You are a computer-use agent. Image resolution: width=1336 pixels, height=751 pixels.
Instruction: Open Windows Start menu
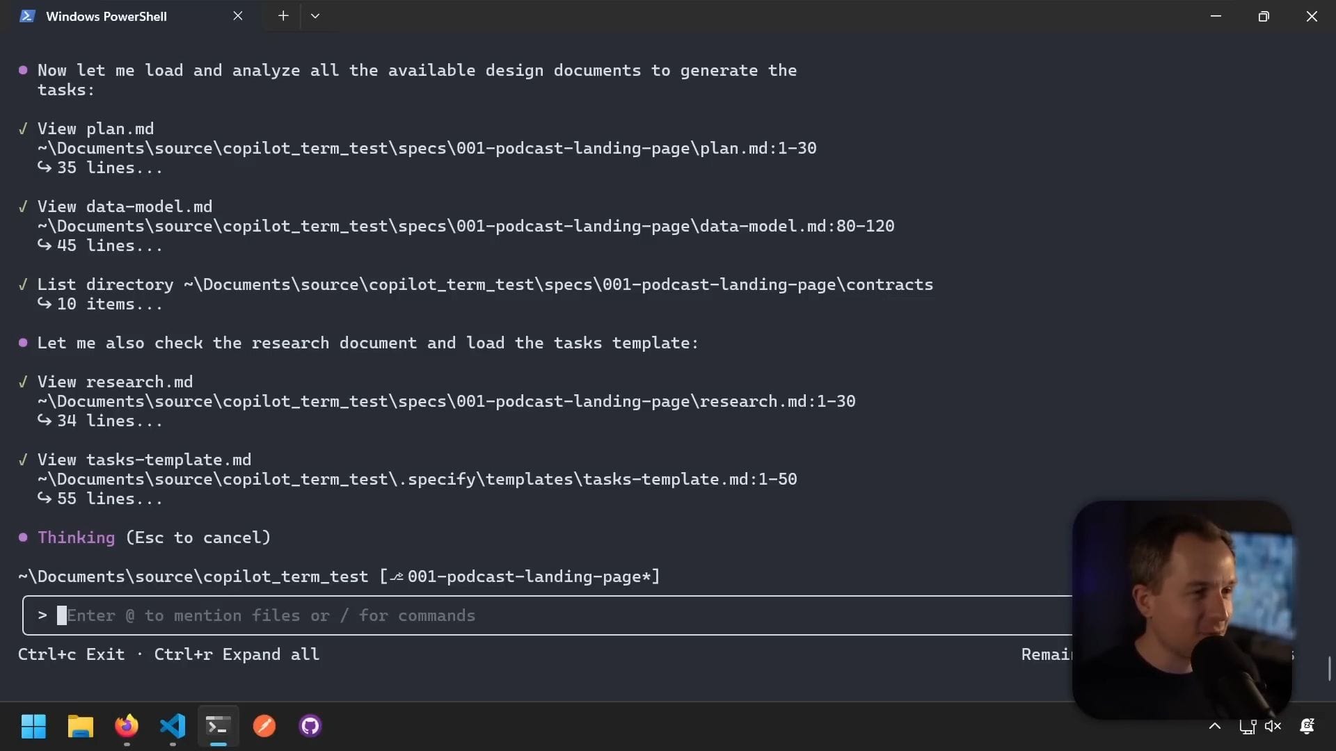(x=33, y=726)
